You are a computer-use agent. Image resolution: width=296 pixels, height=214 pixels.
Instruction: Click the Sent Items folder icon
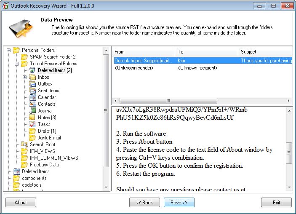click(x=32, y=91)
